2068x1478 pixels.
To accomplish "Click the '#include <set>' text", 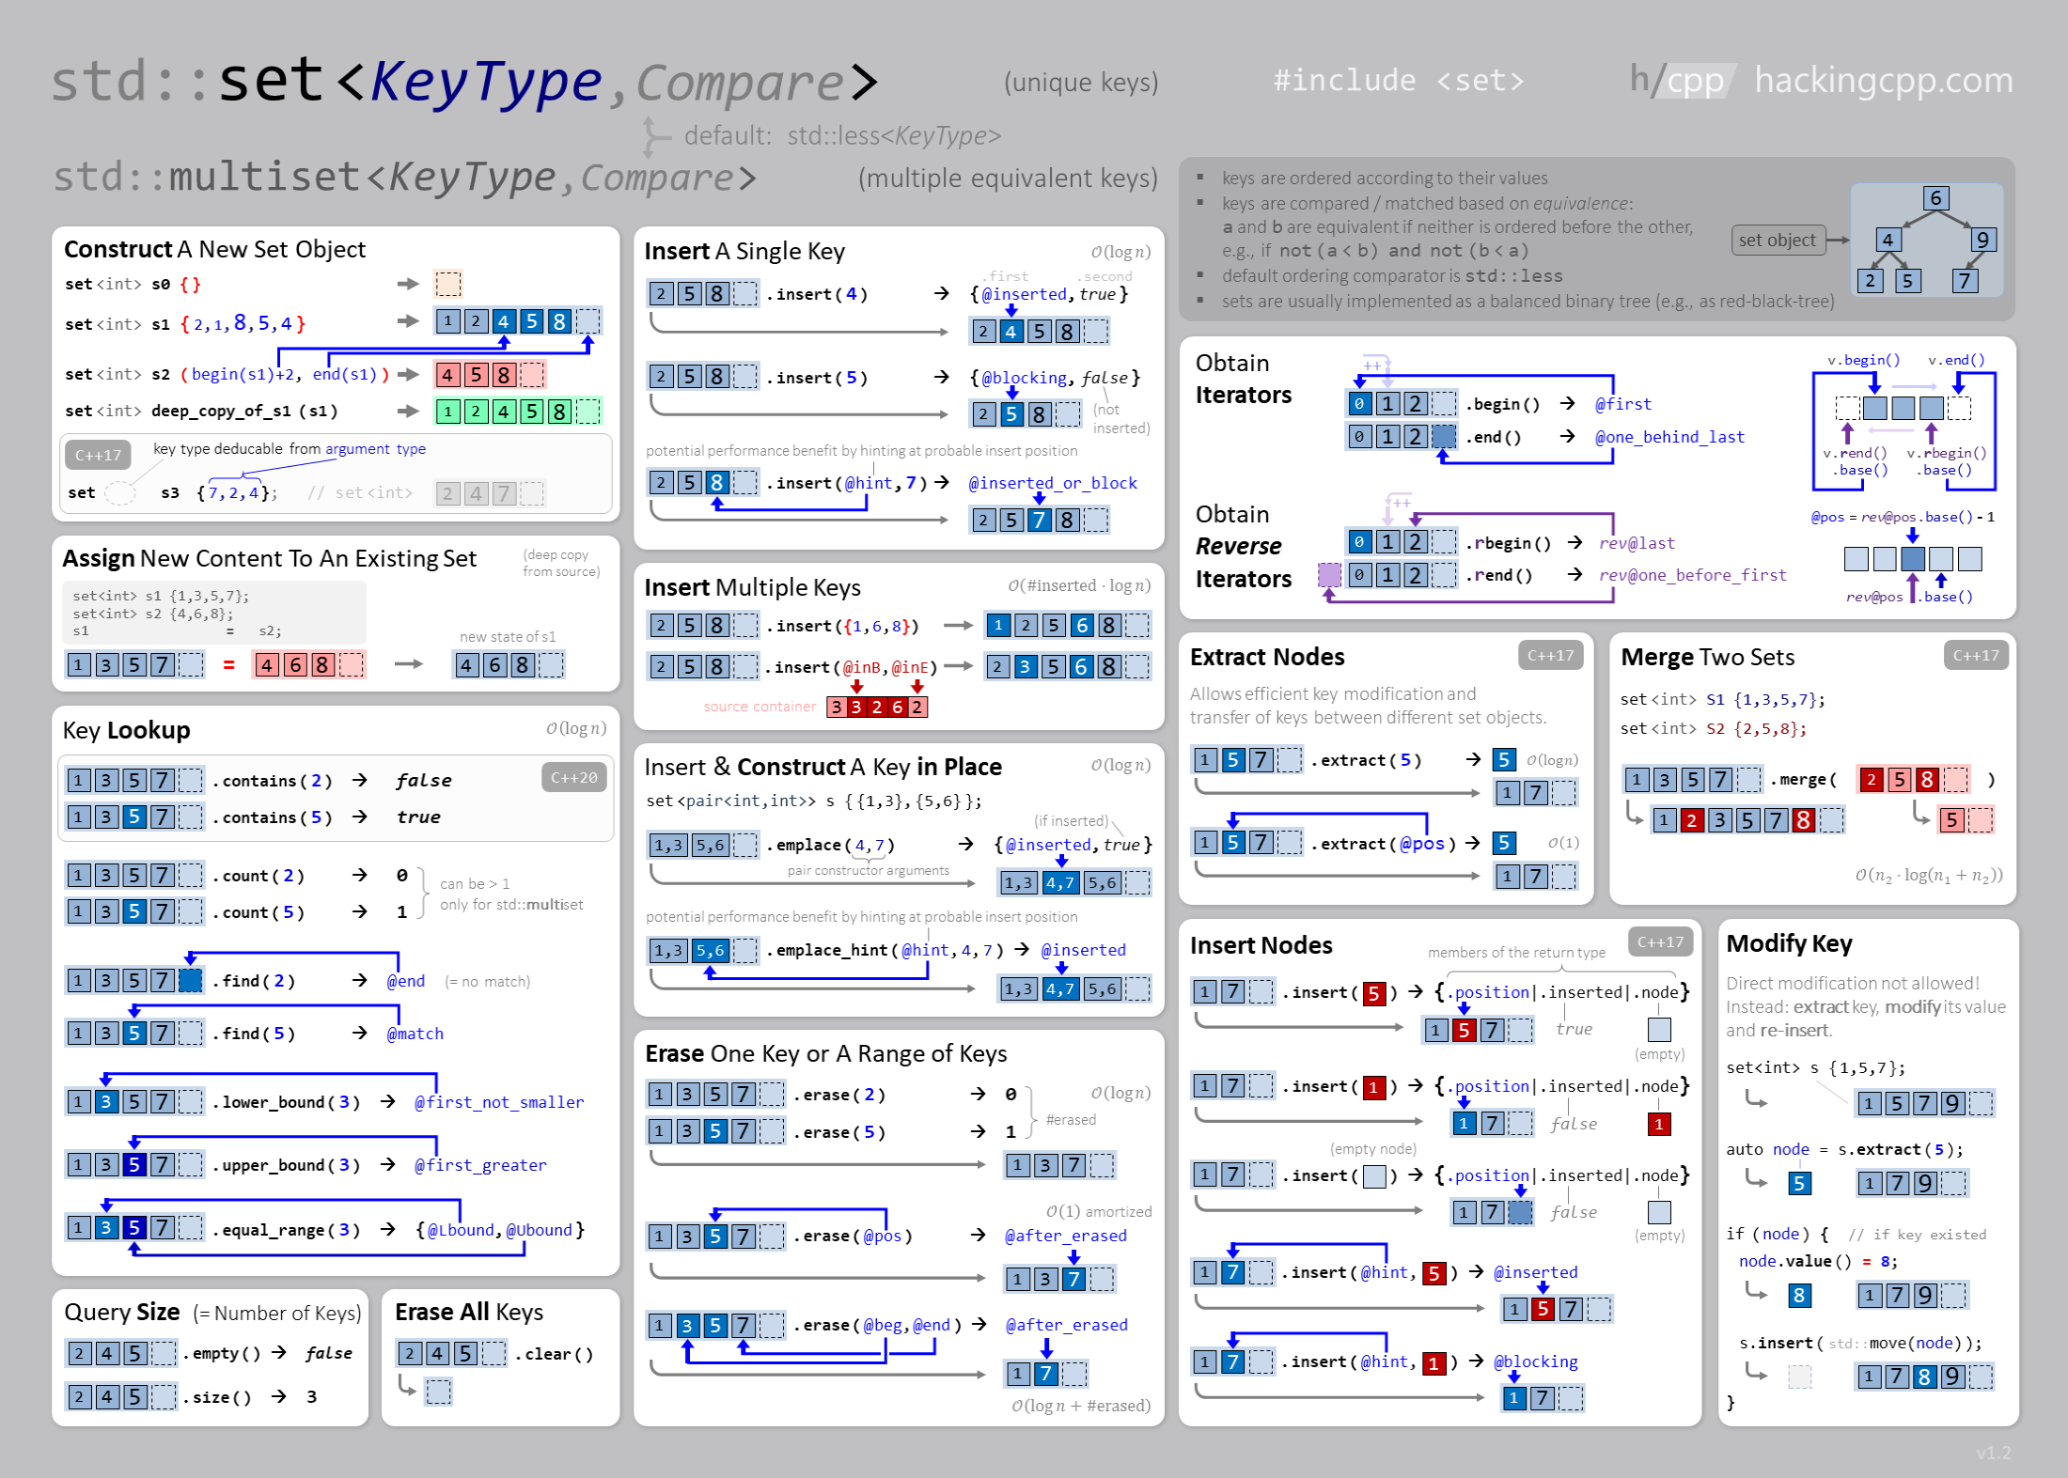I will [x=1398, y=81].
